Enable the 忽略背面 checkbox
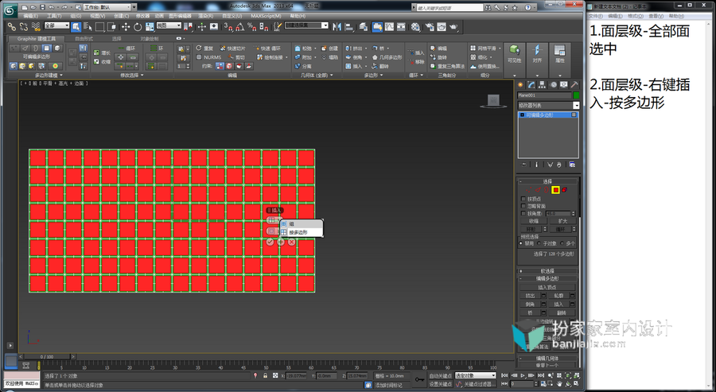 (x=523, y=206)
